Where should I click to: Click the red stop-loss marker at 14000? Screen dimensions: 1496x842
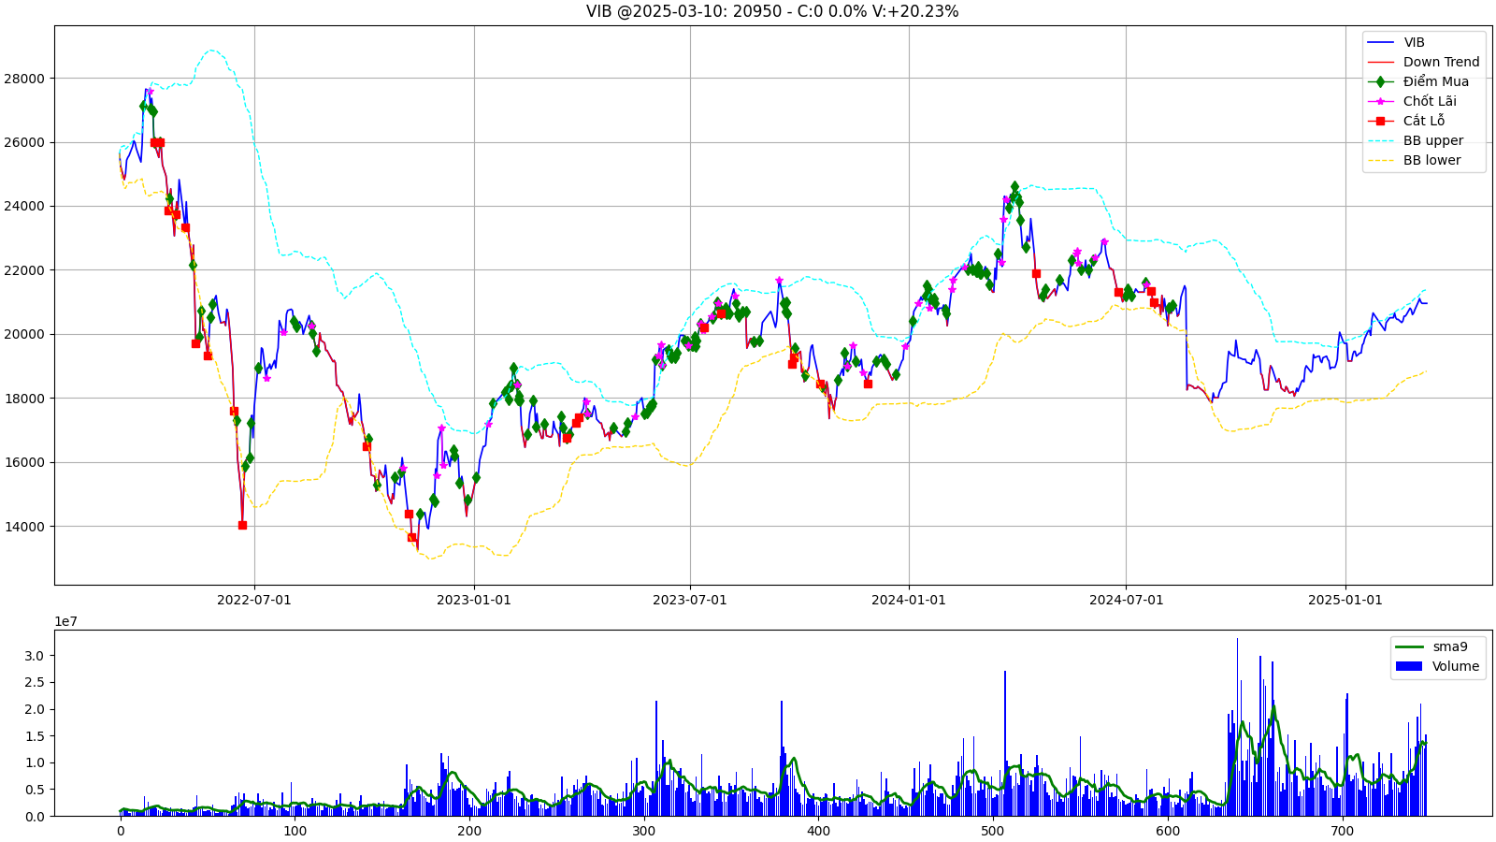click(242, 525)
